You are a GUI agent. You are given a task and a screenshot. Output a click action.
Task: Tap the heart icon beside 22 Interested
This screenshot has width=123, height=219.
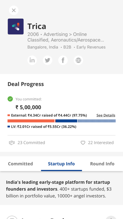click(x=83, y=143)
